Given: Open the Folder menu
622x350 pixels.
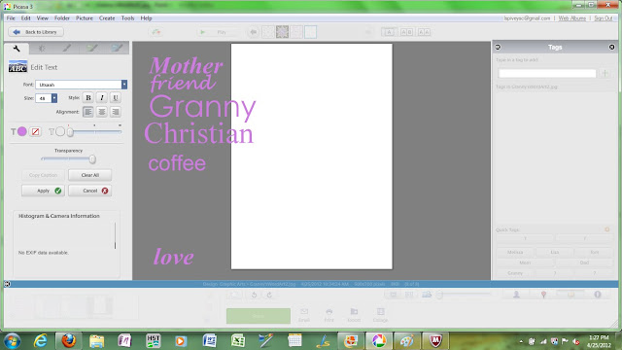Looking at the screenshot, I should tap(62, 18).
